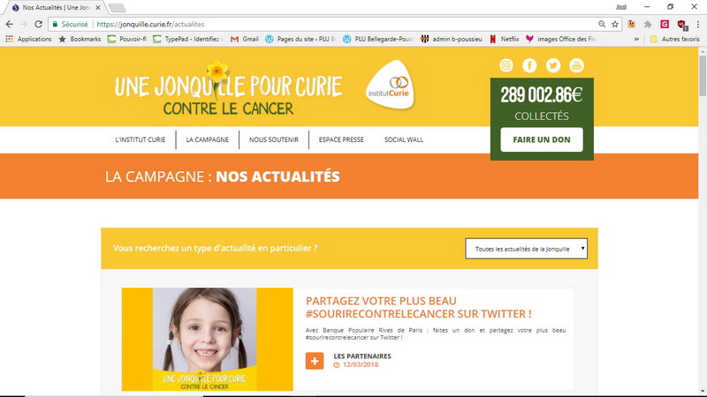Open the Bookmarks folder with star icon
The image size is (707, 397).
pos(80,39)
